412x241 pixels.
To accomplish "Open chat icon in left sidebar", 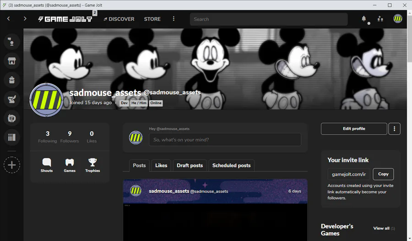I will coord(11,42).
